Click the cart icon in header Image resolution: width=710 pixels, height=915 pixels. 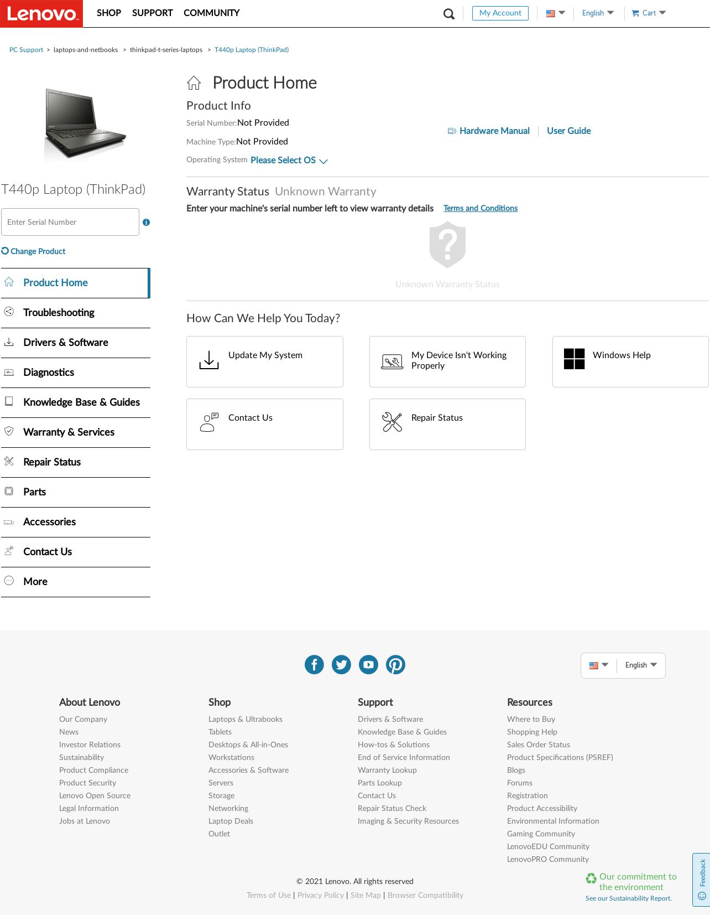click(x=635, y=13)
